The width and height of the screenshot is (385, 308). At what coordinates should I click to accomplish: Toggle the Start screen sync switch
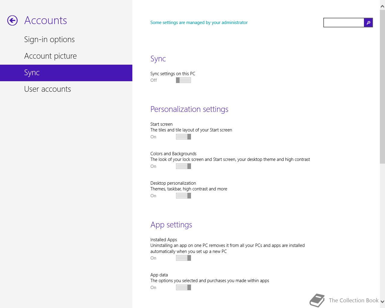(x=183, y=137)
